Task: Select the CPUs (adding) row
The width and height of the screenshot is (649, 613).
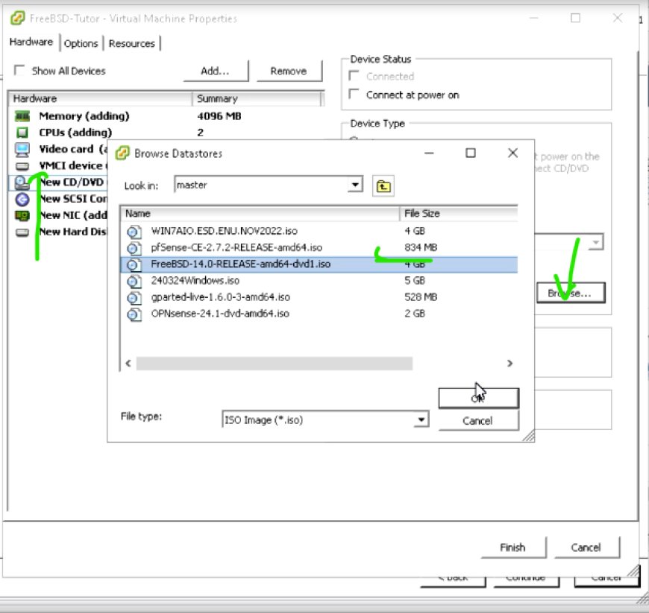Action: tap(166, 133)
